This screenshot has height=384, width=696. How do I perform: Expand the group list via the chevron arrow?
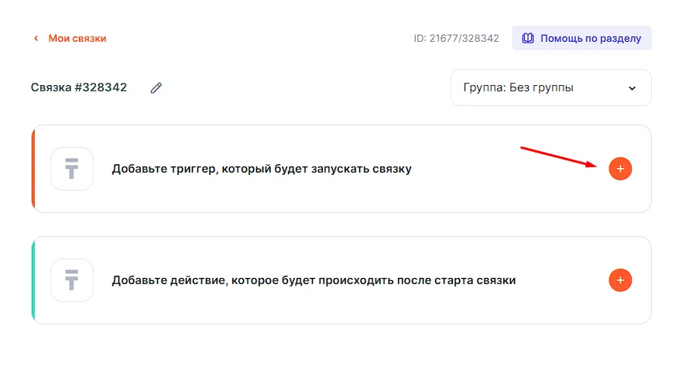(x=632, y=88)
